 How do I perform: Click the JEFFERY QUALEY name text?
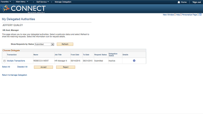click(13, 25)
